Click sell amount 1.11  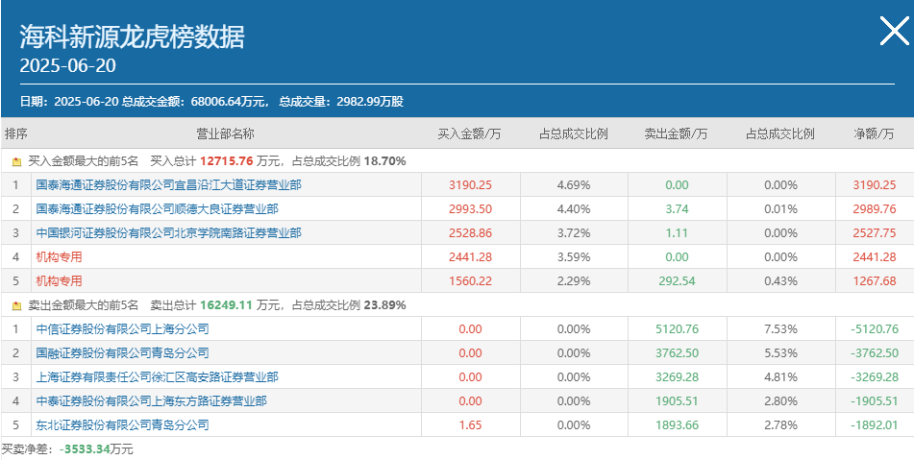tap(677, 233)
